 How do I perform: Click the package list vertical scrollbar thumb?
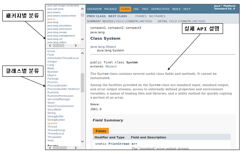click(x=83, y=15)
